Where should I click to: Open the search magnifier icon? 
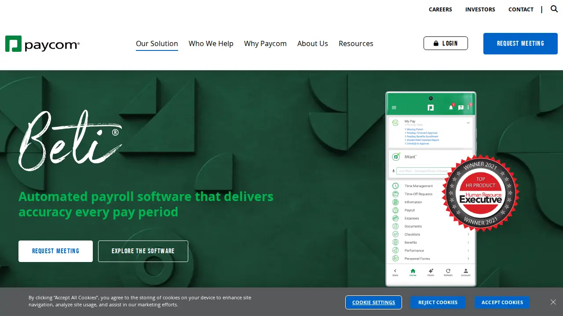[x=554, y=9]
